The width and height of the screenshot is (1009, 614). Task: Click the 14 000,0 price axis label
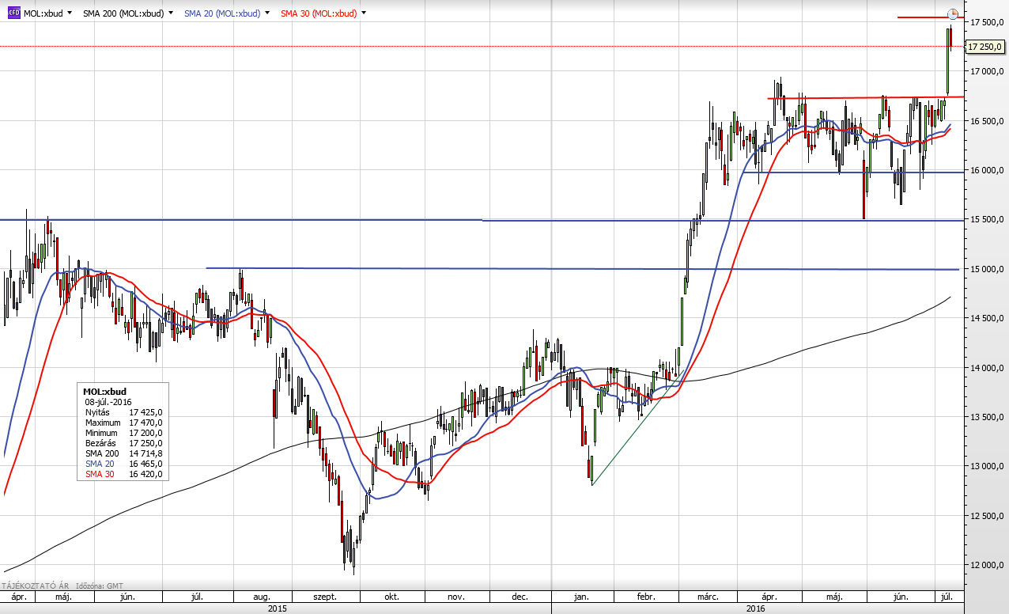click(x=986, y=368)
